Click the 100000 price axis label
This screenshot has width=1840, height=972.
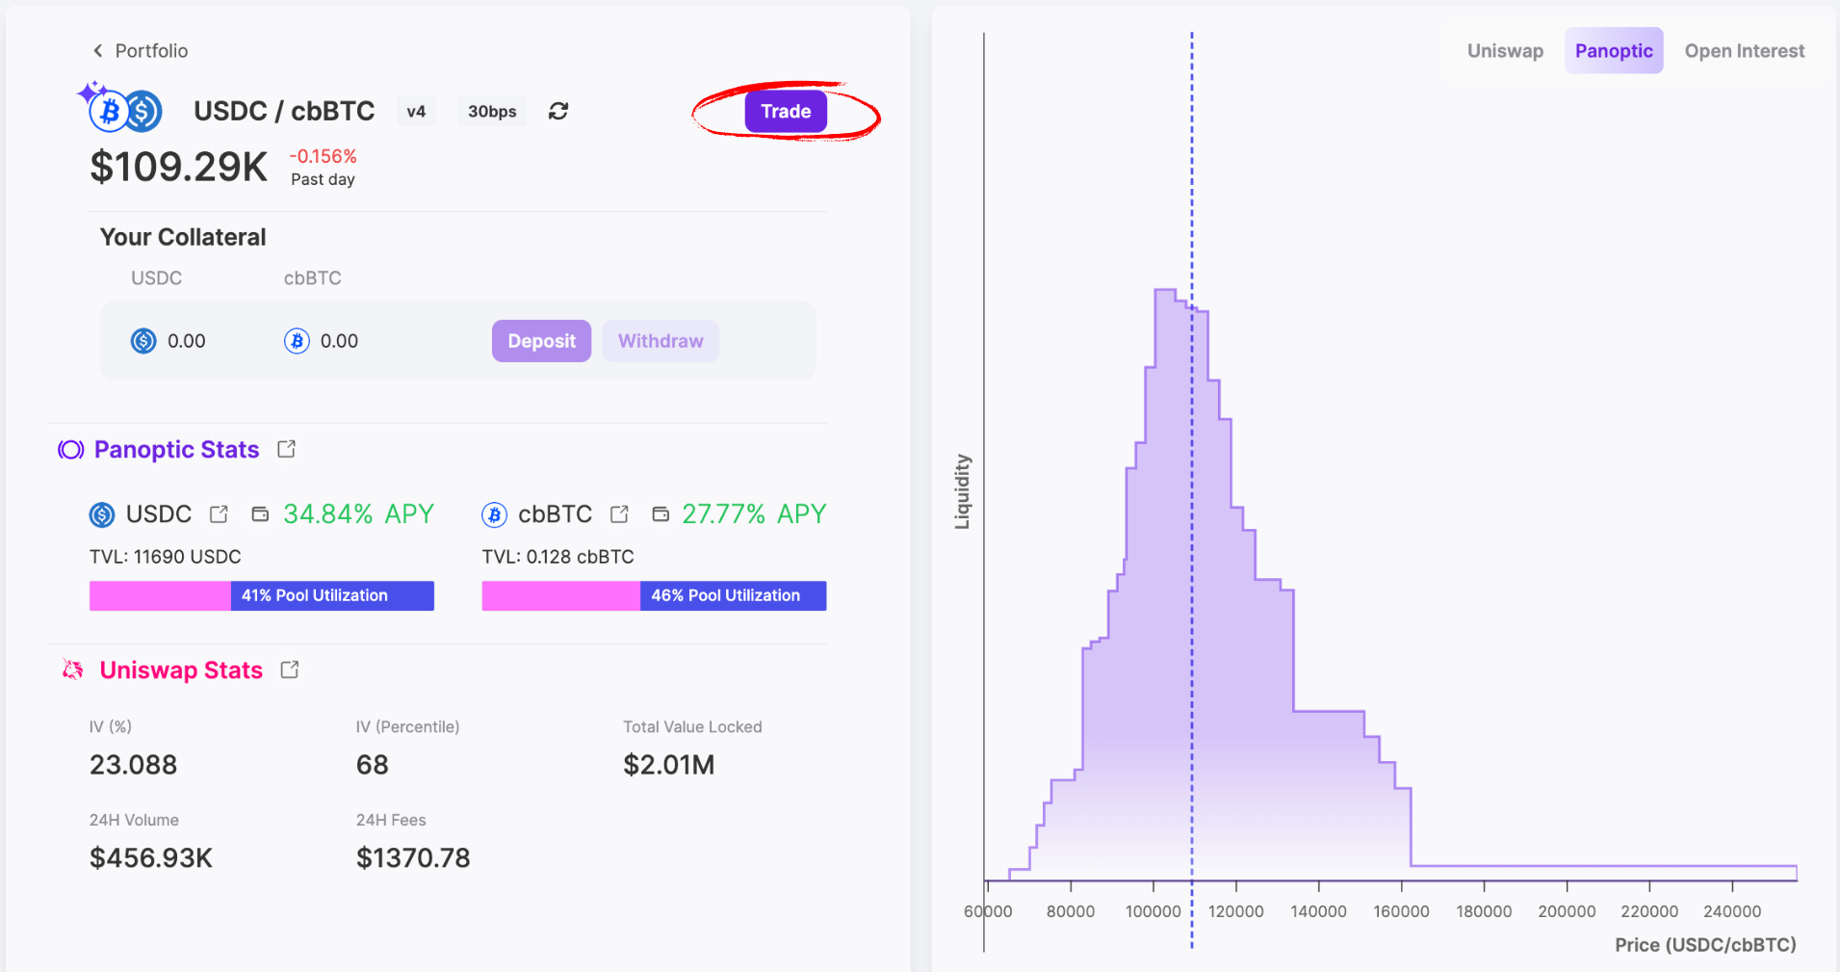pyautogui.click(x=1153, y=911)
